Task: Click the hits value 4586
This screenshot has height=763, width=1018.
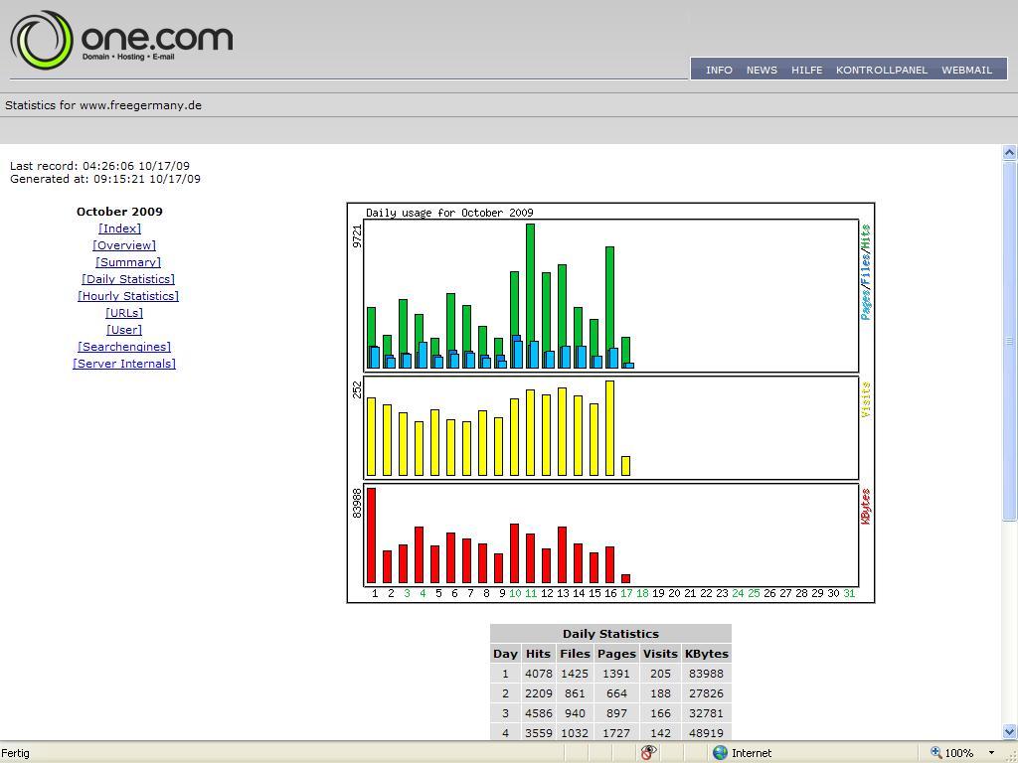Action: point(538,713)
